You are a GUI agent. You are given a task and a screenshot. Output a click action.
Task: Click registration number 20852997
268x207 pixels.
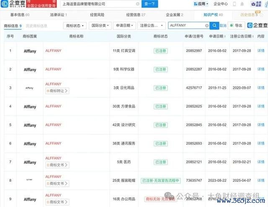click(194, 51)
